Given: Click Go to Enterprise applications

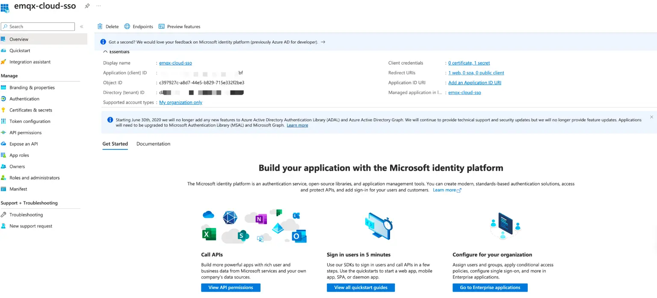Looking at the screenshot, I should point(490,287).
